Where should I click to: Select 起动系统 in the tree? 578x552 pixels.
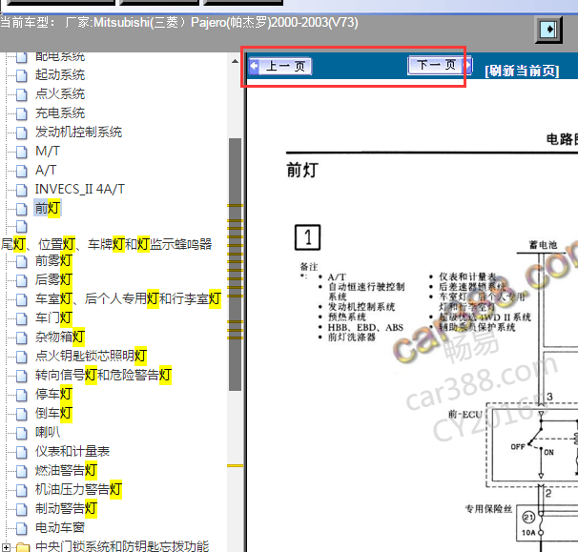pos(60,74)
